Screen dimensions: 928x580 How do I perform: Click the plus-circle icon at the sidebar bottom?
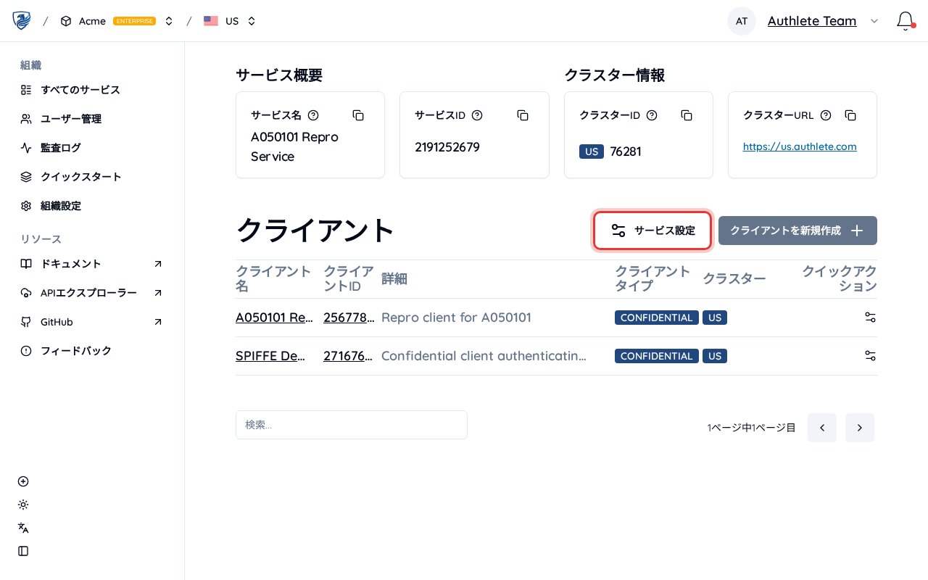coord(23,481)
